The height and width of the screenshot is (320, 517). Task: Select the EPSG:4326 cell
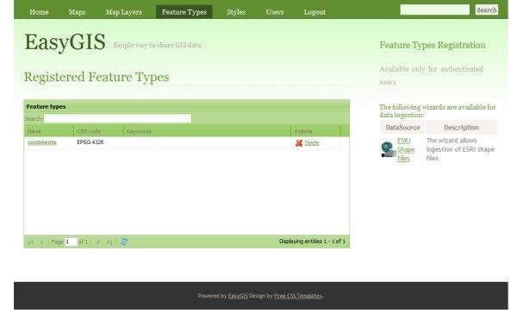[90, 142]
